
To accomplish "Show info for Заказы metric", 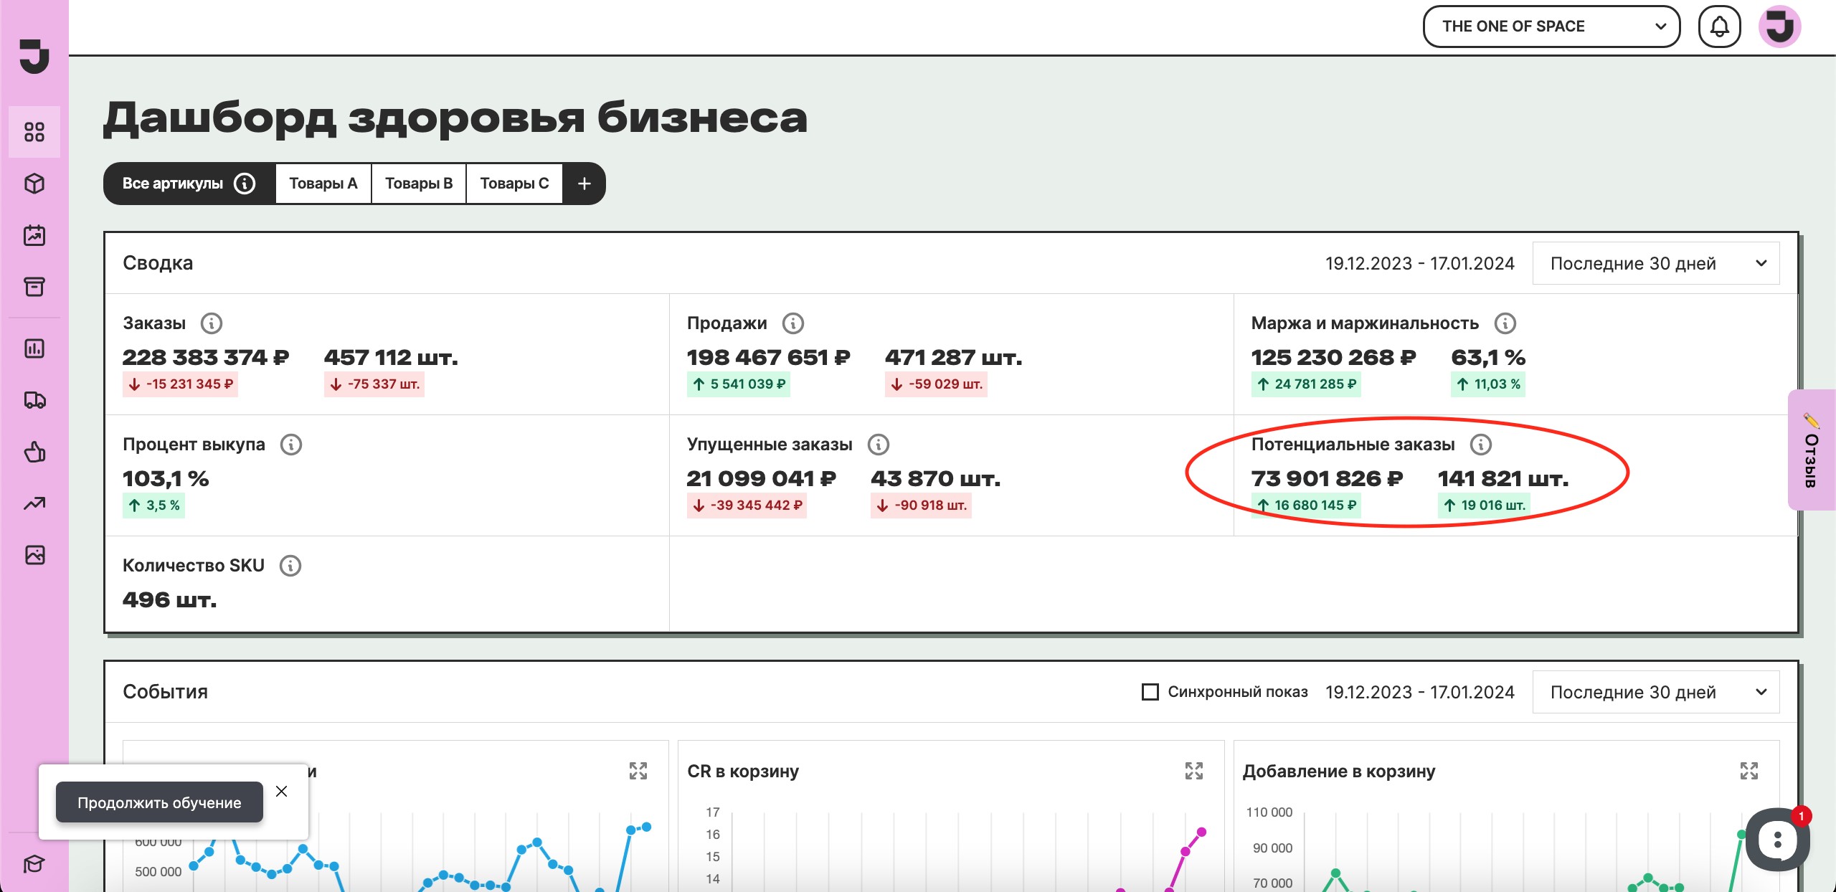I will (212, 323).
